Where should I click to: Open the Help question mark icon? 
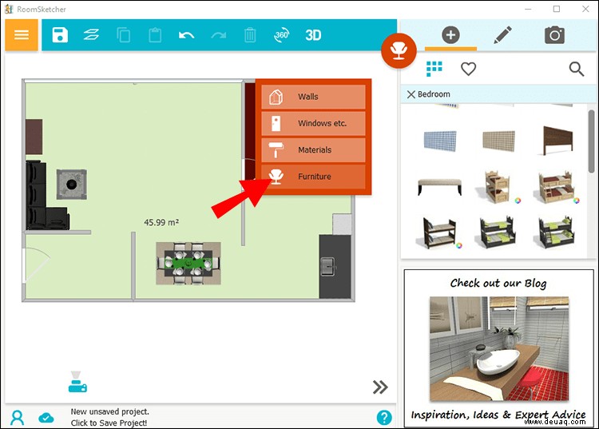coord(384,418)
